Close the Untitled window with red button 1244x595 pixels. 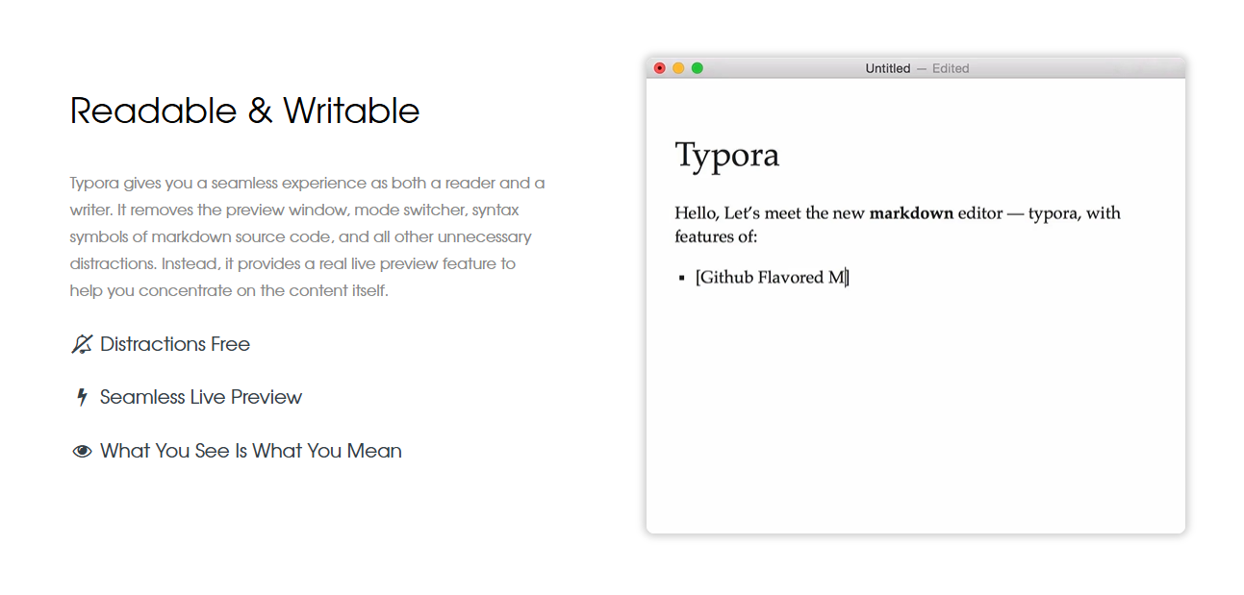659,68
